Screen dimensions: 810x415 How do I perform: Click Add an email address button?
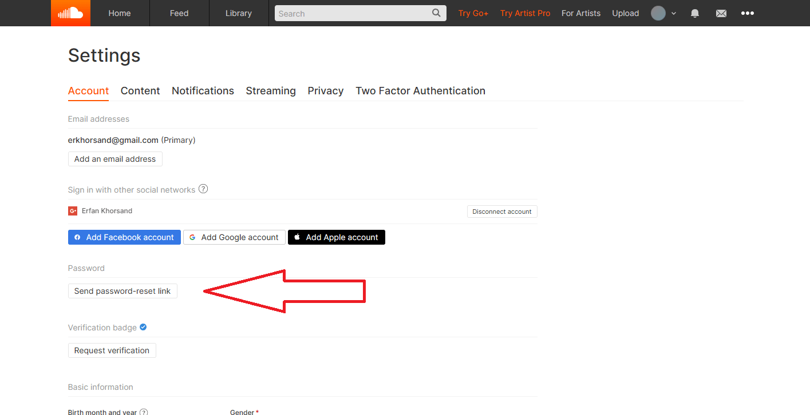[115, 159]
